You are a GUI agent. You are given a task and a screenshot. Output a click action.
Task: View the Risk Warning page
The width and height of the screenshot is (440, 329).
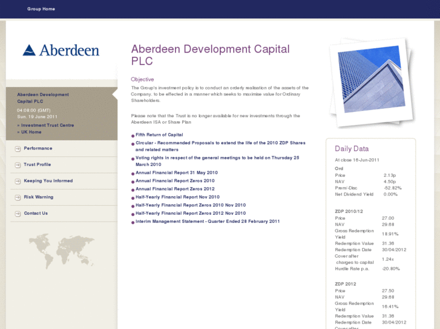39,197
